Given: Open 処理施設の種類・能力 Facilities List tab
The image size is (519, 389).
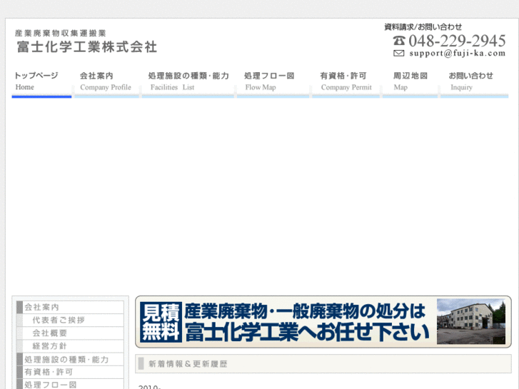Looking at the screenshot, I should point(188,82).
